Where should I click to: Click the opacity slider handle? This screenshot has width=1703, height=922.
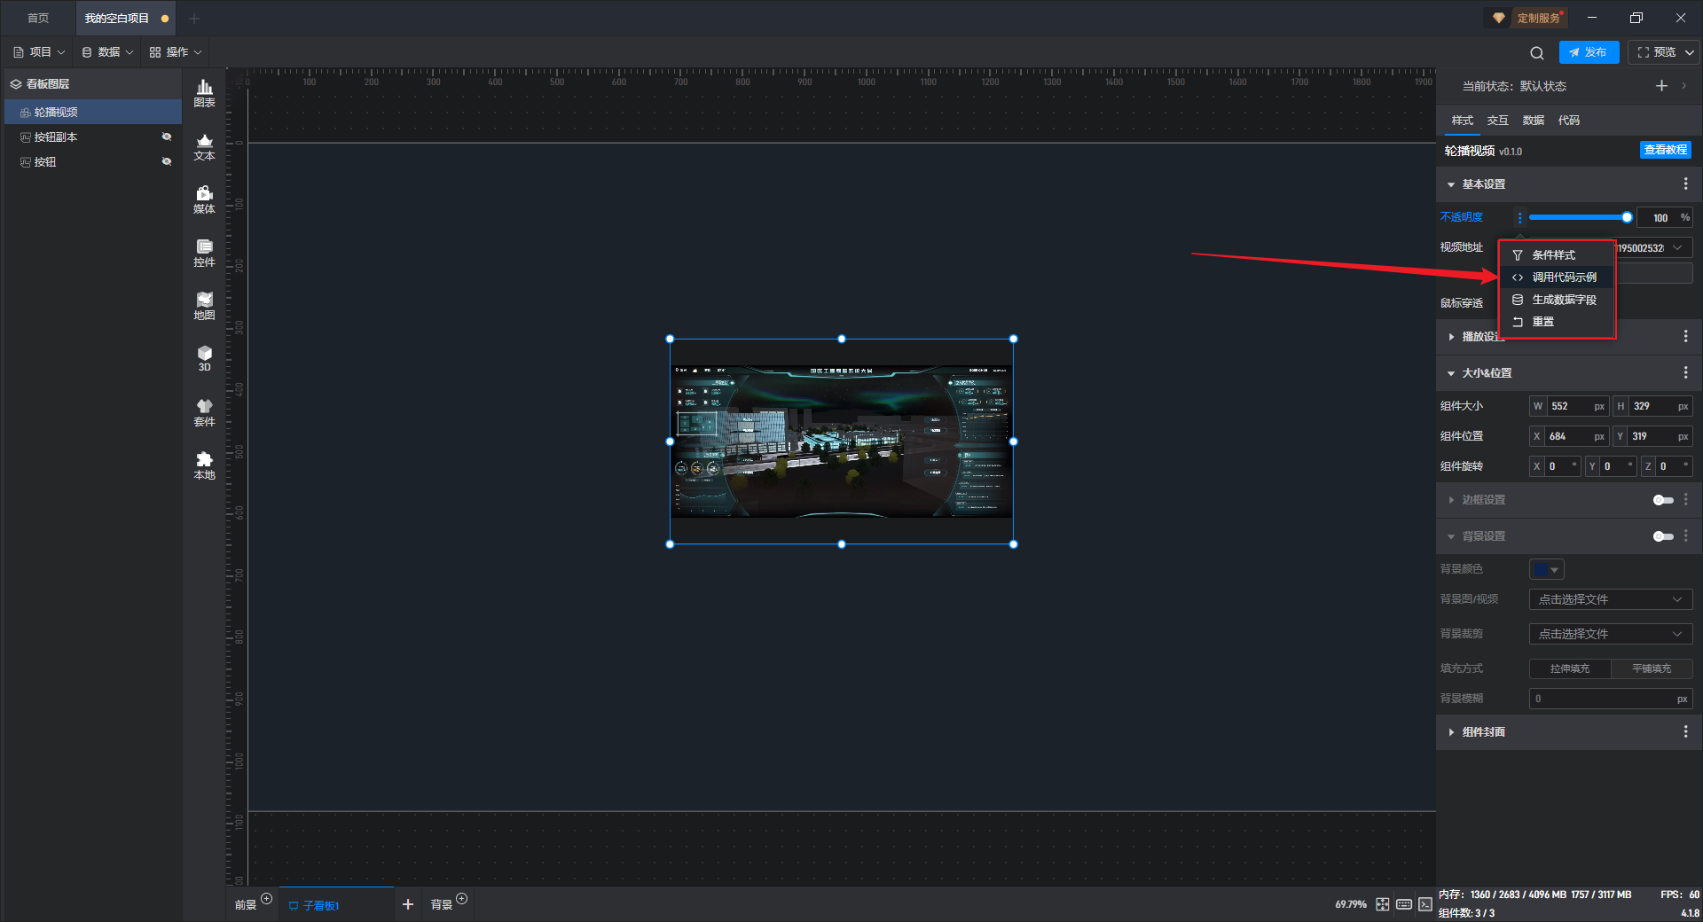pos(1627,217)
